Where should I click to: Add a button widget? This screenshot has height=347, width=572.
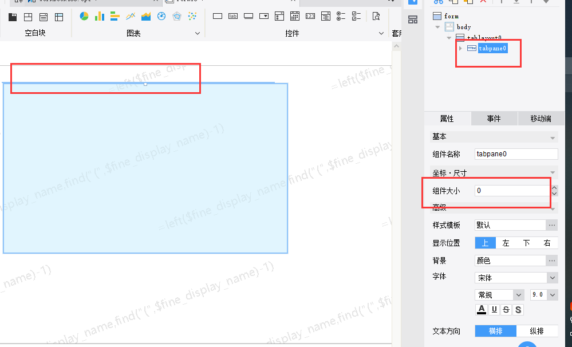(x=248, y=16)
